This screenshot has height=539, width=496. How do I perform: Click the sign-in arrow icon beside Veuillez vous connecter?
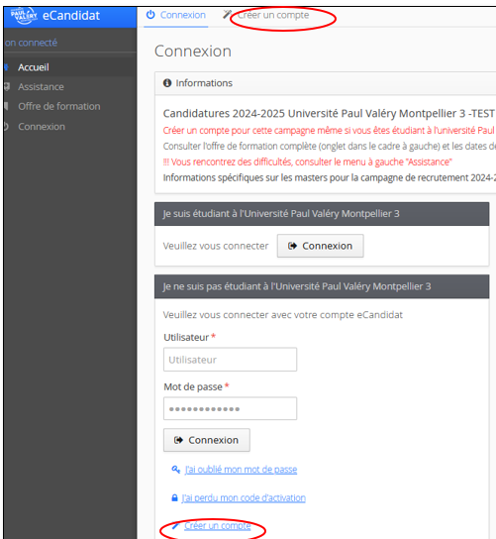(292, 246)
